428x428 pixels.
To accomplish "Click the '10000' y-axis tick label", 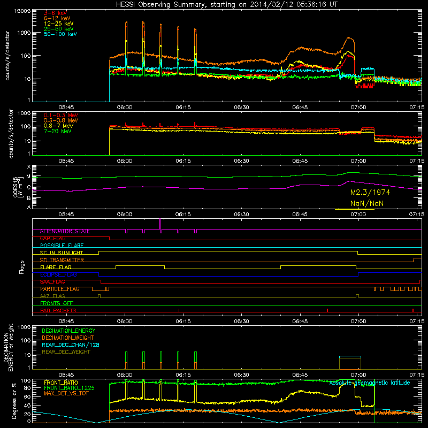I will point(22,11).
